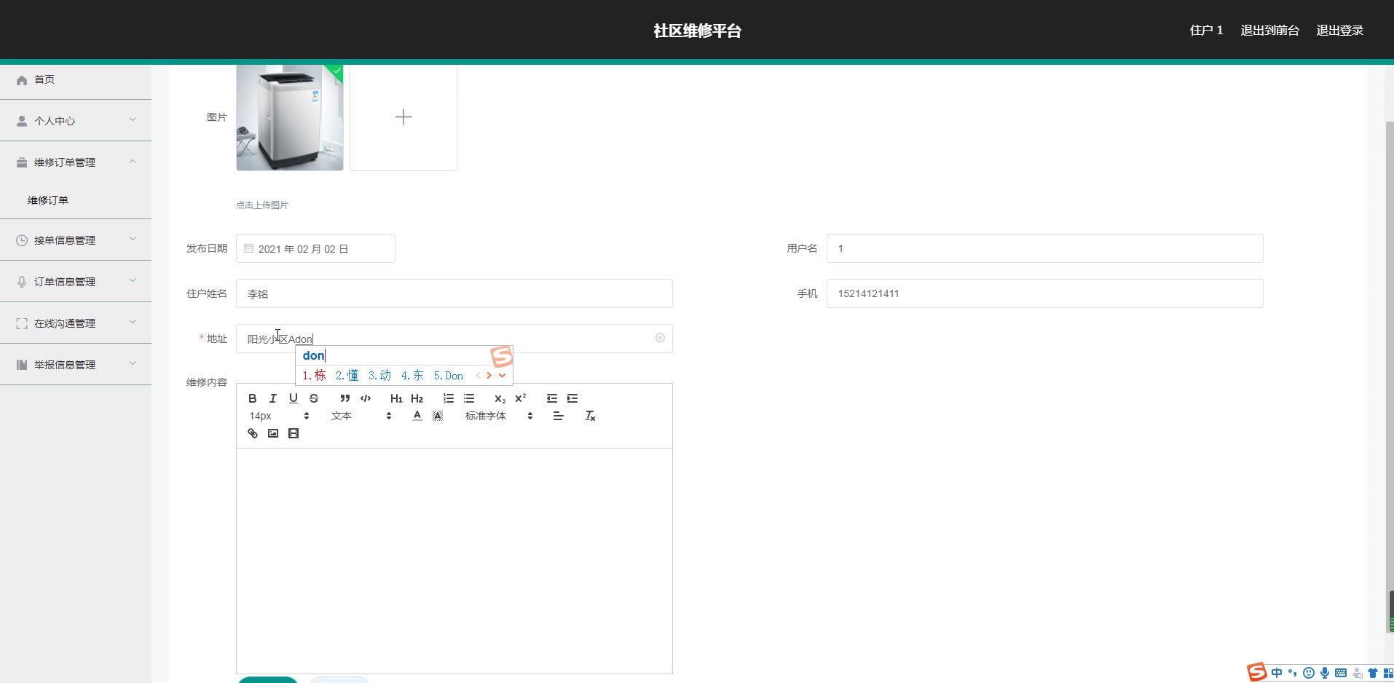This screenshot has width=1394, height=683.
Task: Insert a blockquote in the editor
Action: click(345, 398)
